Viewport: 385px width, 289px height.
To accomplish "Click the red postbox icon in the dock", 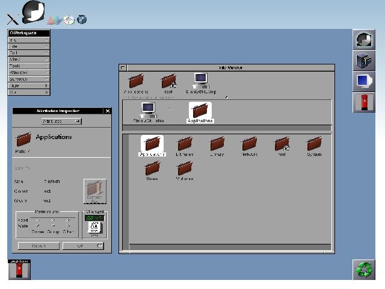I will [363, 102].
